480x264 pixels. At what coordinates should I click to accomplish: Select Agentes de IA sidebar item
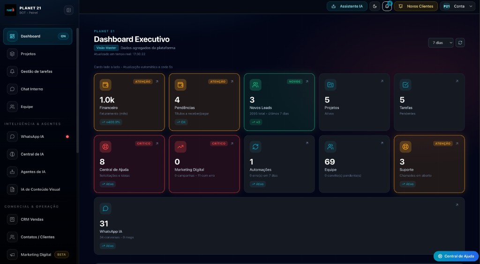tap(33, 171)
